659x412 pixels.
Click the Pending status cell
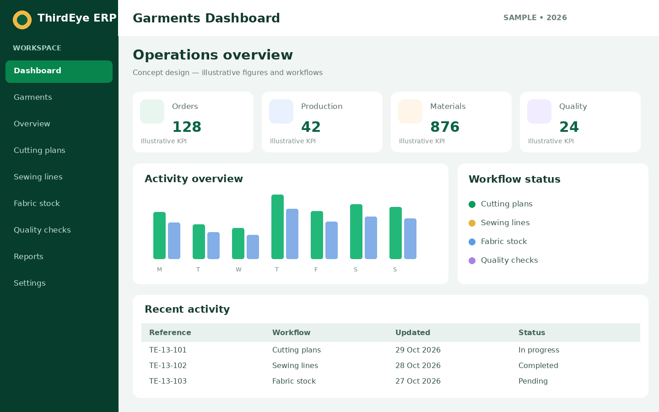(533, 381)
